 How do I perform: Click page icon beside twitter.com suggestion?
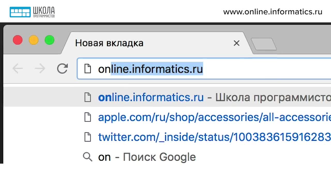click(88, 137)
